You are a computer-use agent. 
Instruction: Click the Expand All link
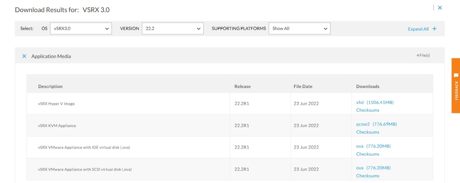pyautogui.click(x=418, y=29)
